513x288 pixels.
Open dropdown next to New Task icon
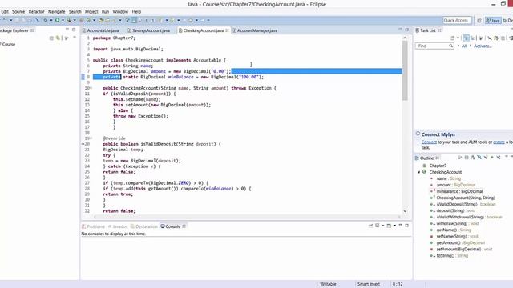click(x=458, y=38)
